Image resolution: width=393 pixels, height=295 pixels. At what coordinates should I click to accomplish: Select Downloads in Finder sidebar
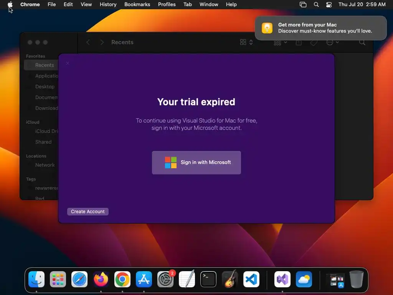pos(41,108)
